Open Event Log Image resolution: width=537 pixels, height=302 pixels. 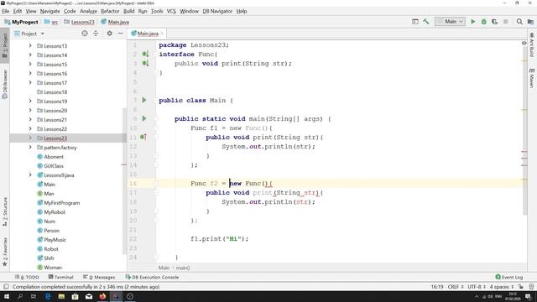pyautogui.click(x=509, y=277)
